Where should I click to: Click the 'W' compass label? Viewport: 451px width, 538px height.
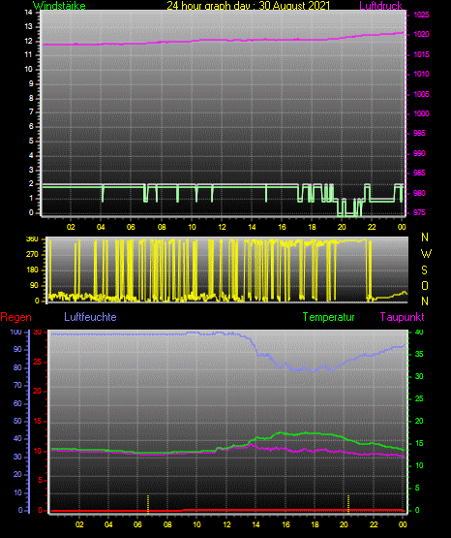tap(426, 254)
